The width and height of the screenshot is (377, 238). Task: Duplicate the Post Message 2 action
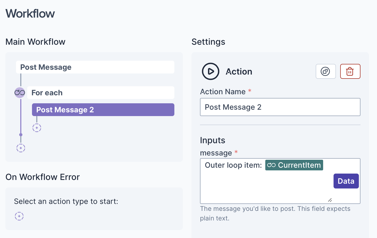326,71
